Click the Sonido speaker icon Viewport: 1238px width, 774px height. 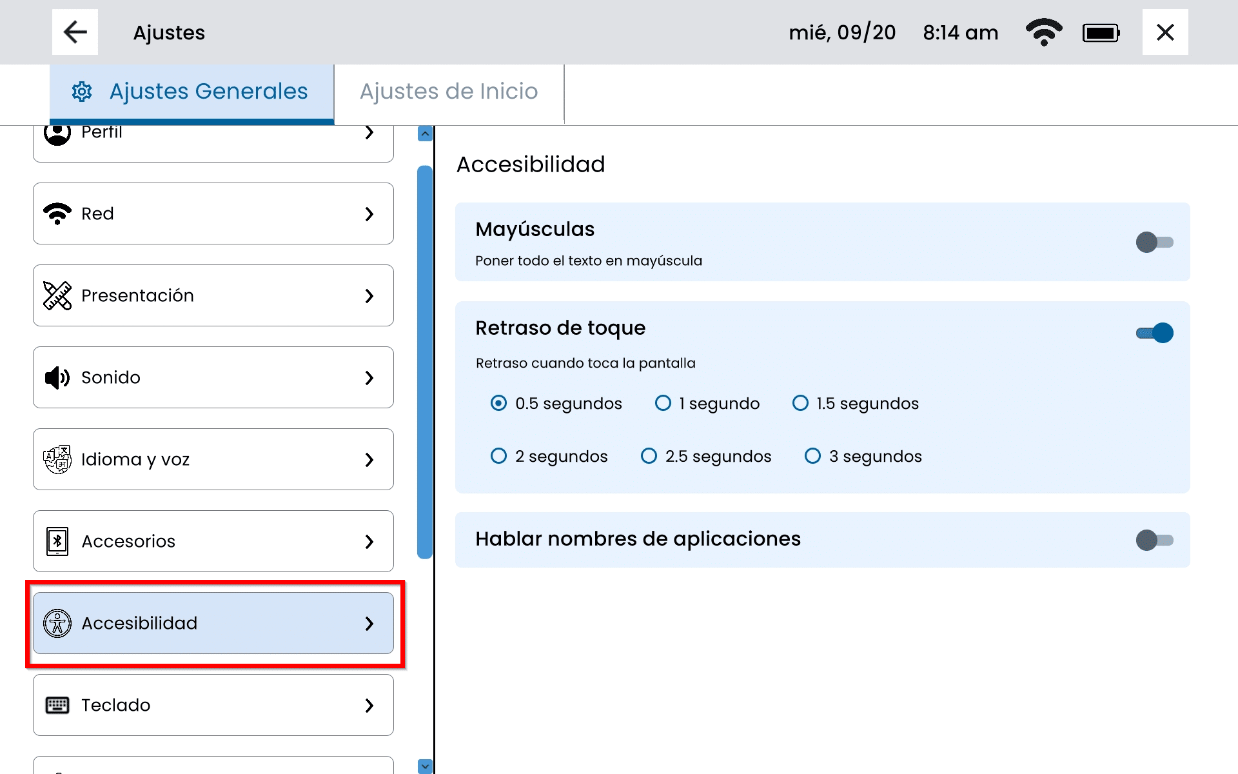click(57, 377)
